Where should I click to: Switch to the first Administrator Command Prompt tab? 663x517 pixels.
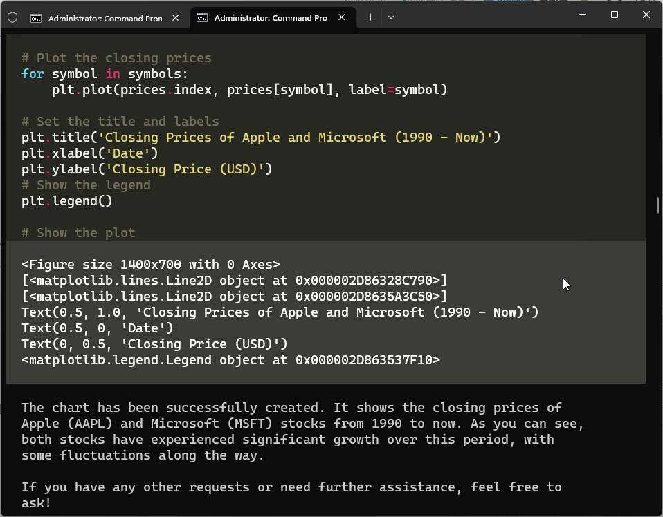(x=105, y=19)
